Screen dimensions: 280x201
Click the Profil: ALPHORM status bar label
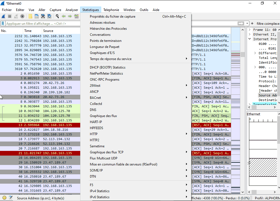pyautogui.click(x=267, y=198)
